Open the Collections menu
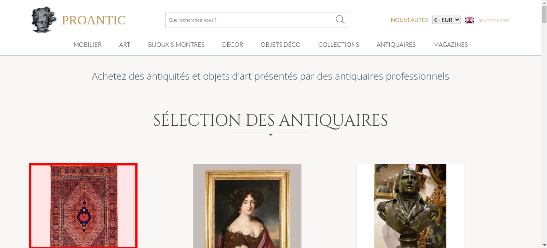Image resolution: width=547 pixels, height=248 pixels. tap(339, 45)
